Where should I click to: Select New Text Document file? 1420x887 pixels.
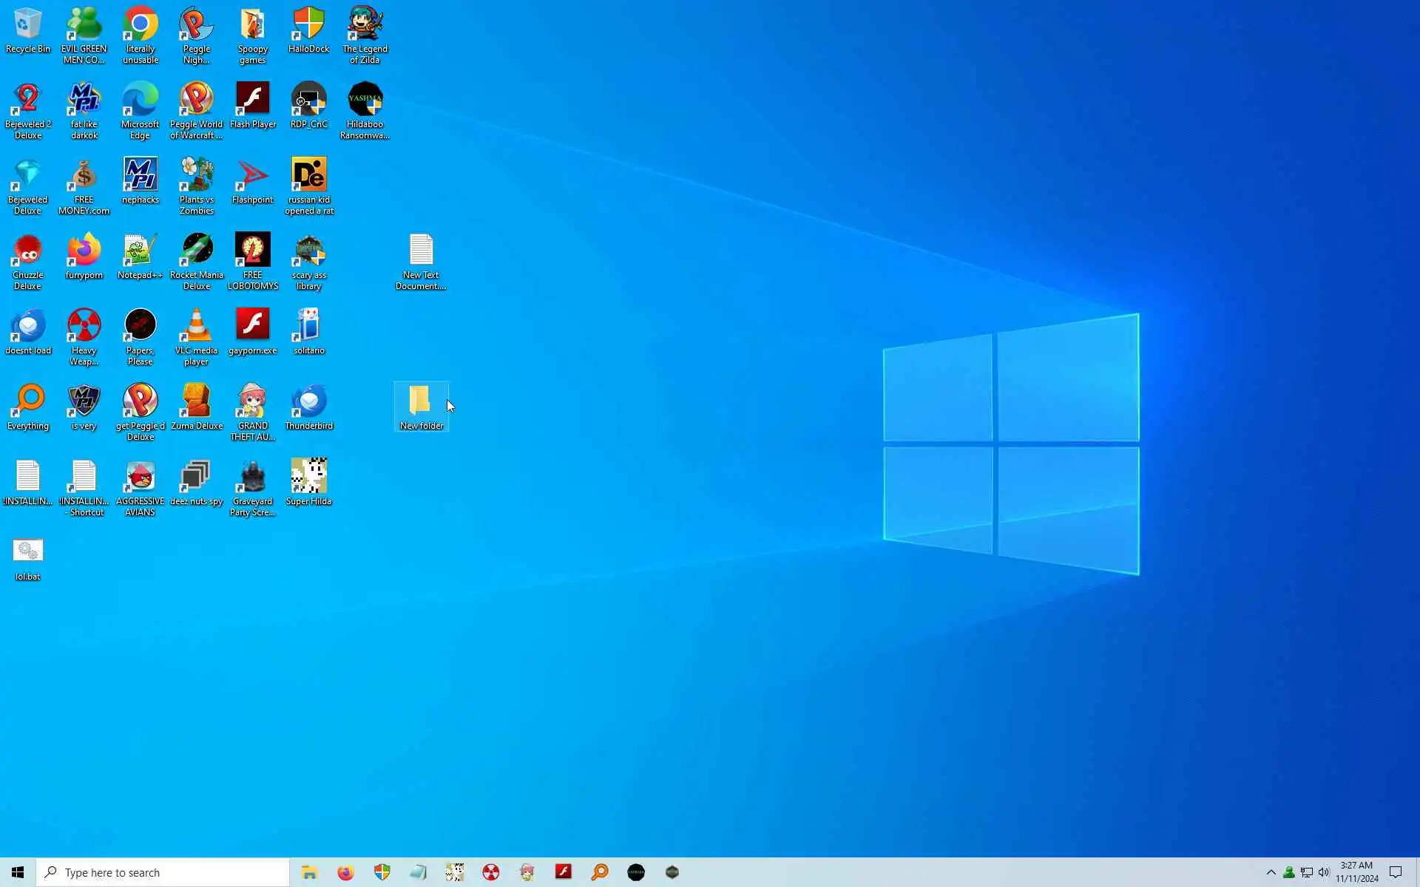point(420,251)
